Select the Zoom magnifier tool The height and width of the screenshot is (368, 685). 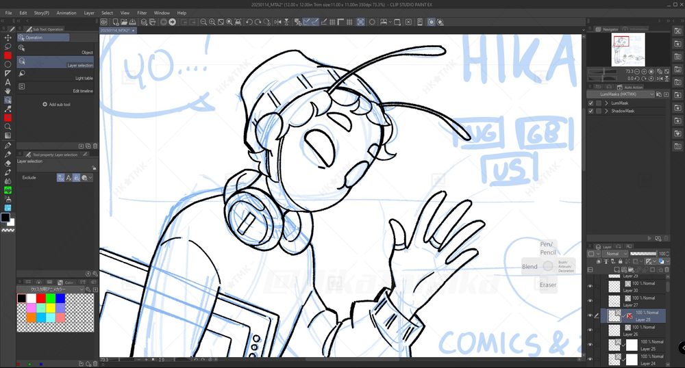[8, 127]
